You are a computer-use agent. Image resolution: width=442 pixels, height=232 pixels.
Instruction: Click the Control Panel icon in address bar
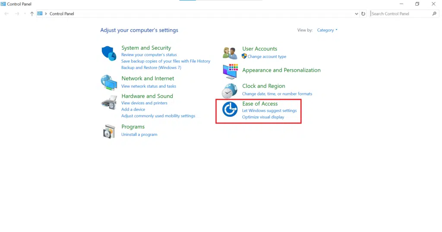pos(40,13)
